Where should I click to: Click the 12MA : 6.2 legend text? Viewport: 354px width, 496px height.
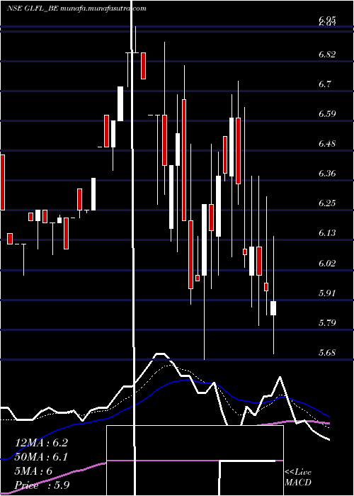tap(41, 443)
